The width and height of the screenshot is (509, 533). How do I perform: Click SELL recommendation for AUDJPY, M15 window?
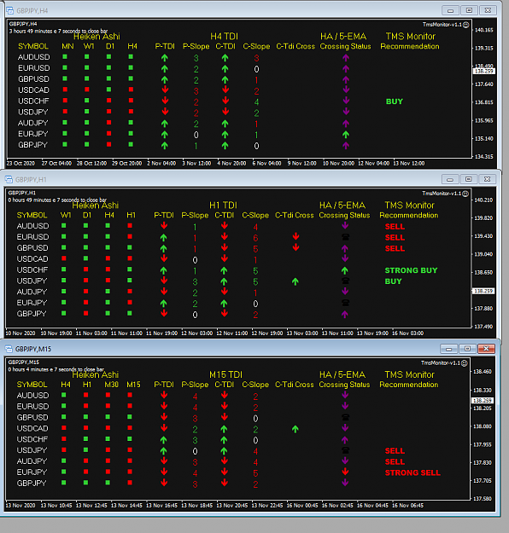click(x=395, y=462)
